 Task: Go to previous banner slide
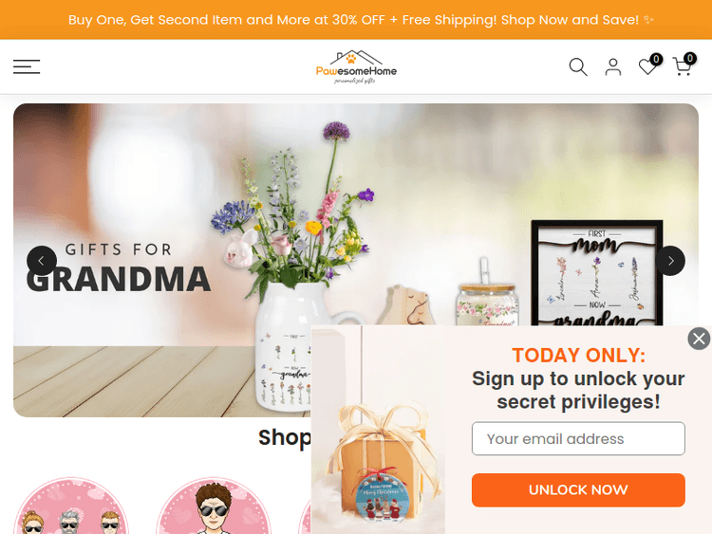coord(42,261)
